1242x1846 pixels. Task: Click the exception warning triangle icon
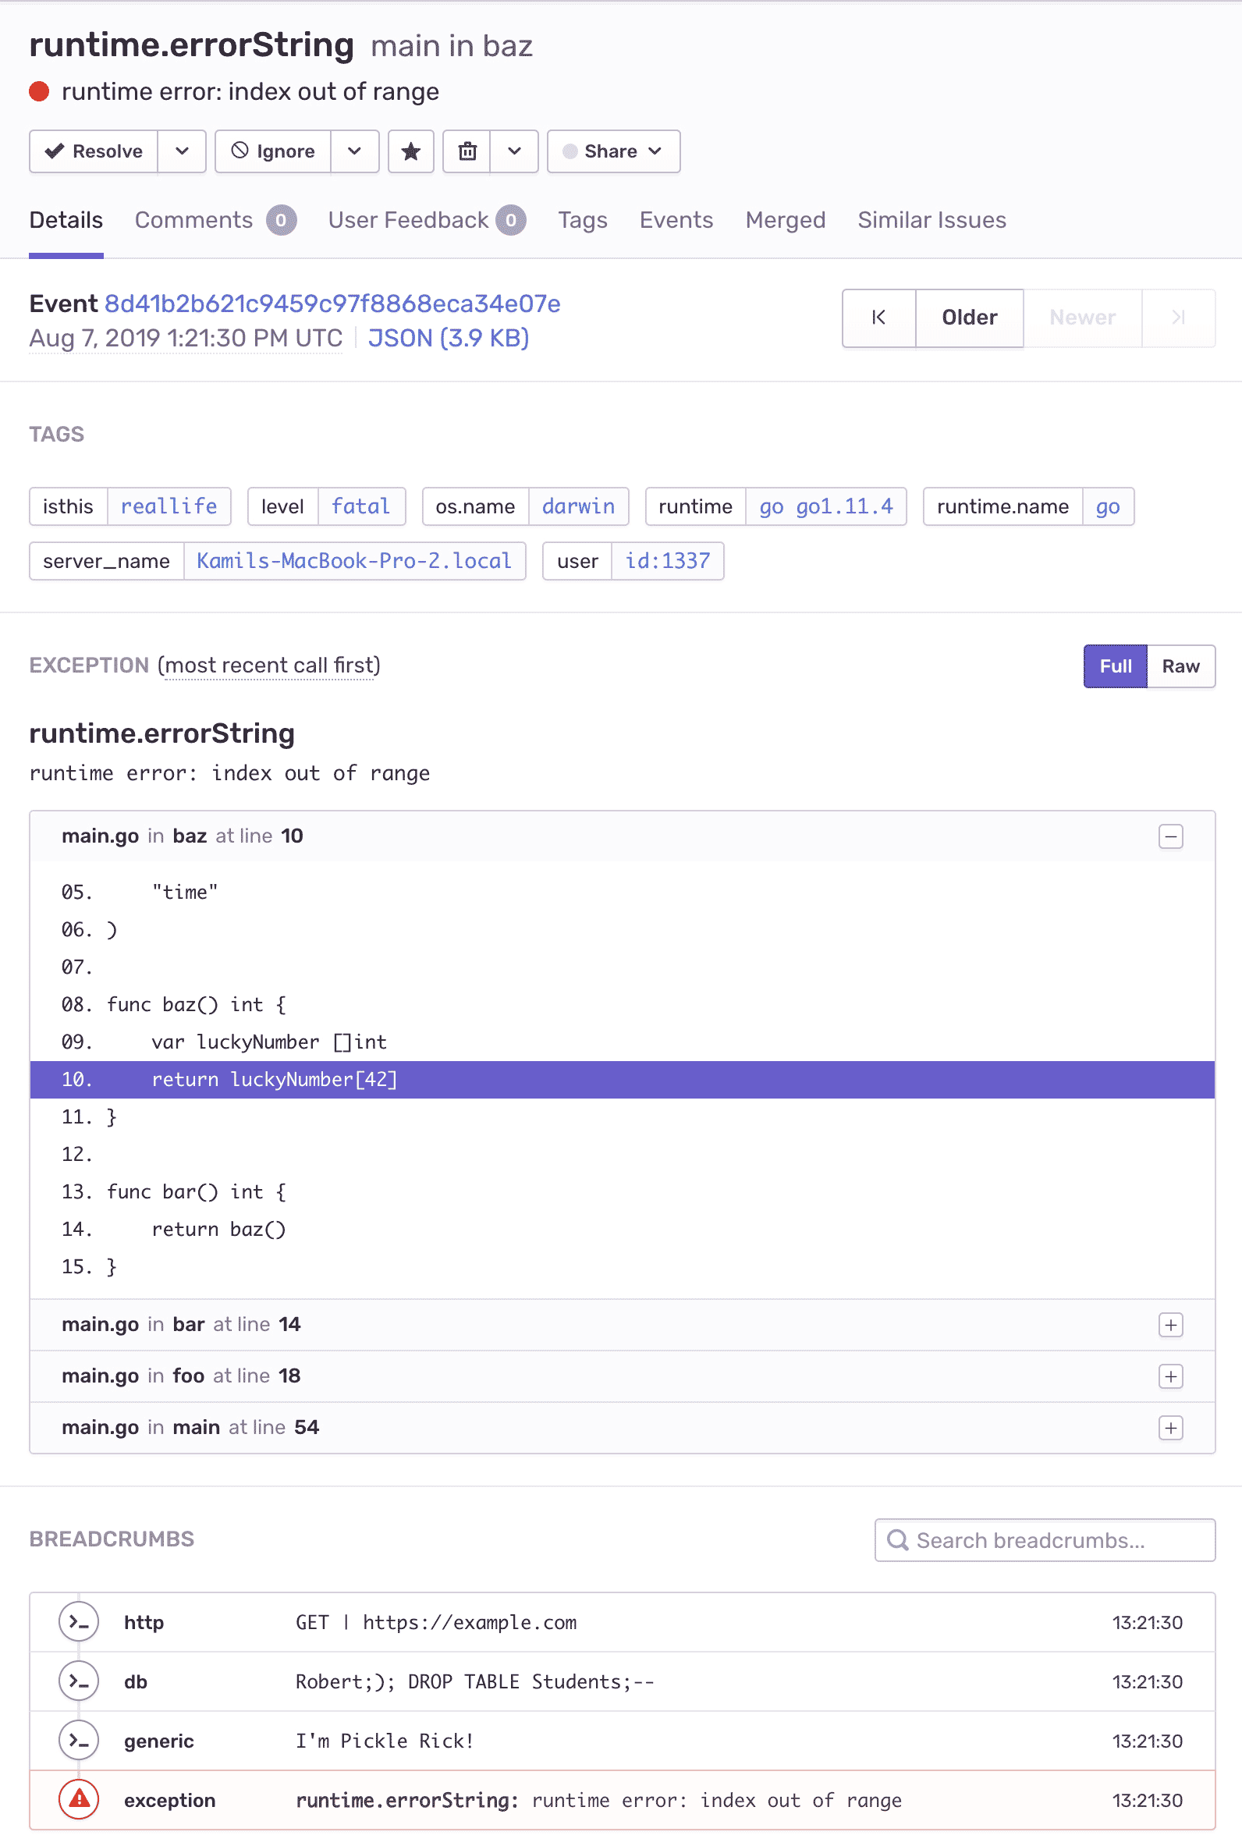coord(79,1799)
